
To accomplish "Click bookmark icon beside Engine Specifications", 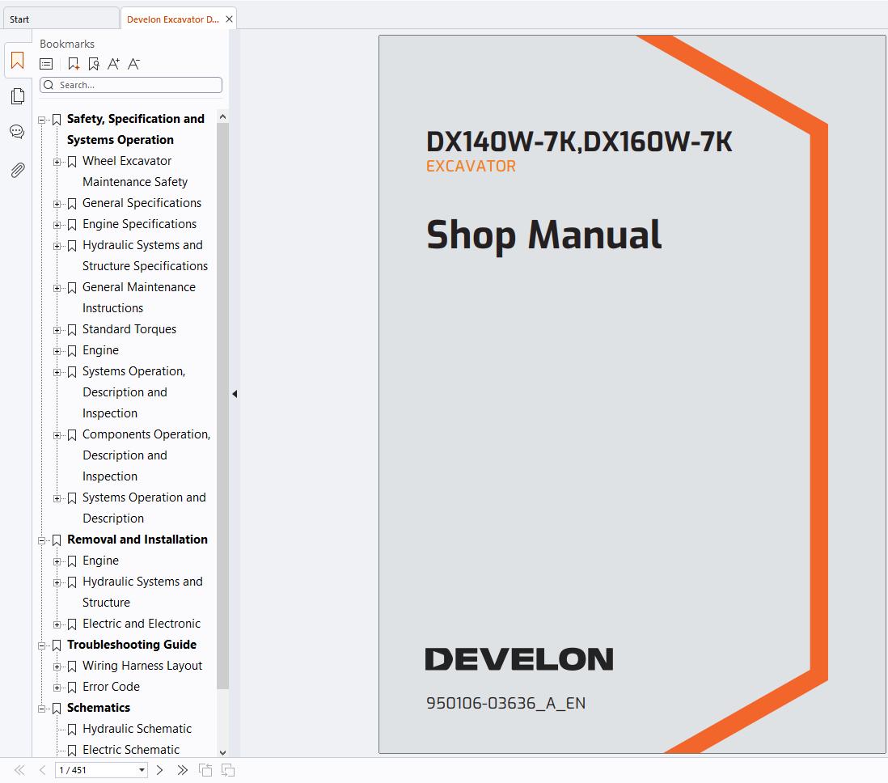I will 72,225.
